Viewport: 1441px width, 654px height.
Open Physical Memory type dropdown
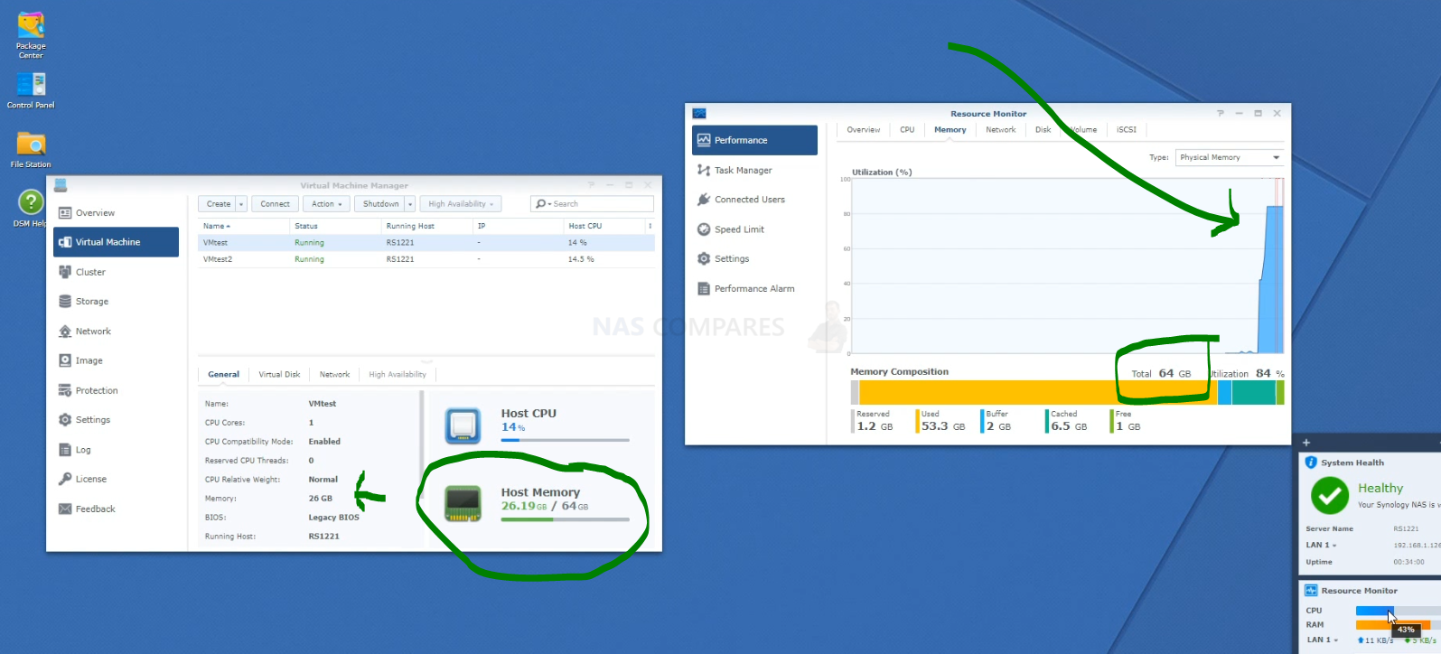[1230, 157]
